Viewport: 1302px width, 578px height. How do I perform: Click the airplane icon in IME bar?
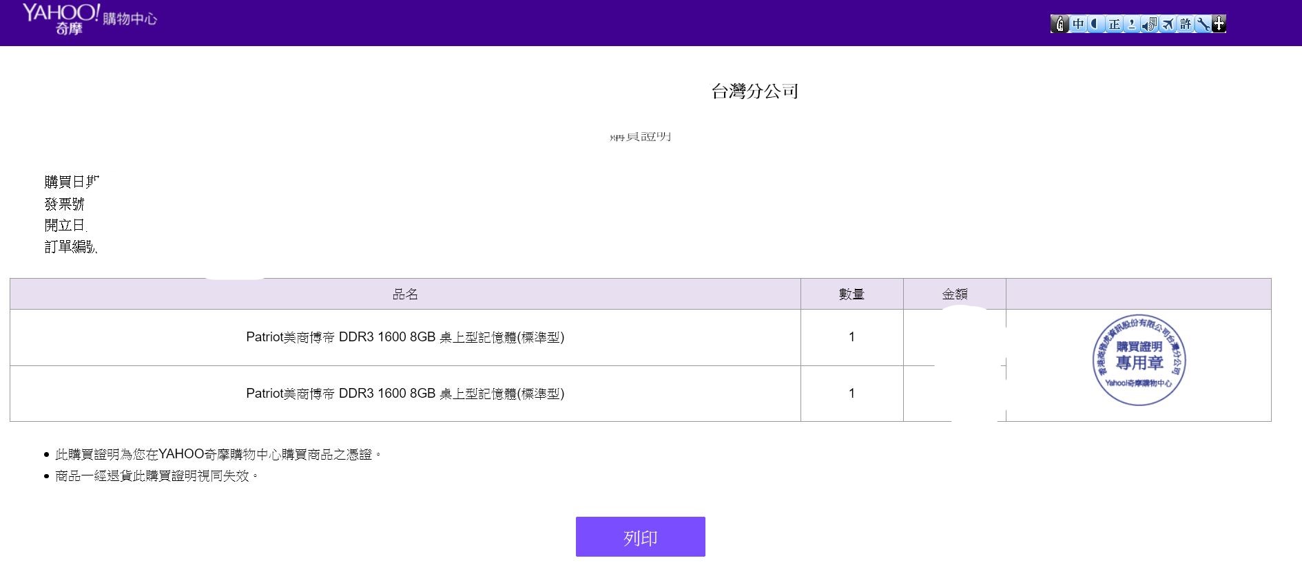[x=1168, y=24]
